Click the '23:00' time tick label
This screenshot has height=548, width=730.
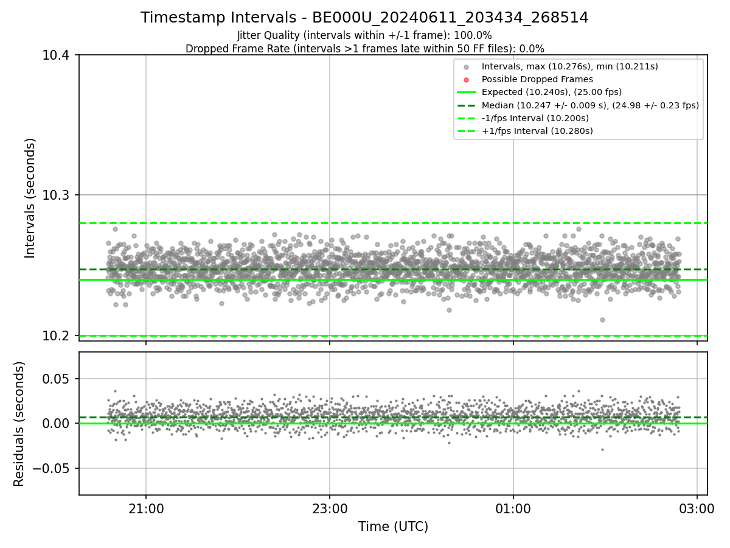tap(330, 508)
